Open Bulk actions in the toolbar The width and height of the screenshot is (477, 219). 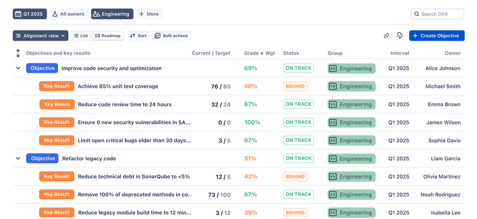pos(171,36)
